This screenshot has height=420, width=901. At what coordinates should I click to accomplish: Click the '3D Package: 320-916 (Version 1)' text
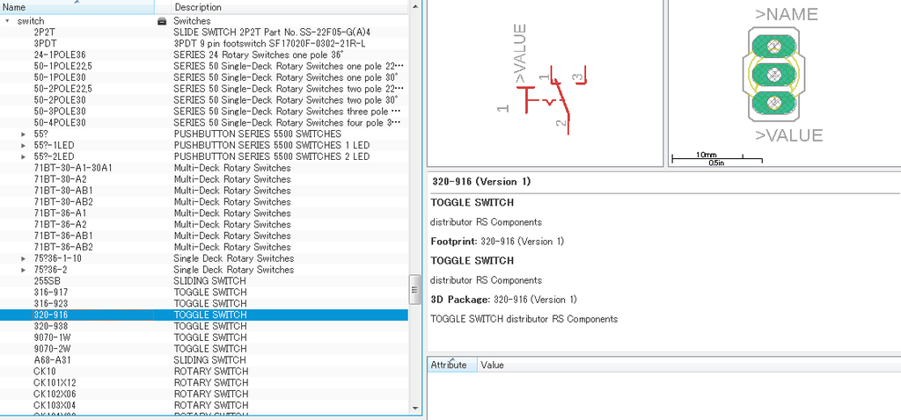click(504, 300)
